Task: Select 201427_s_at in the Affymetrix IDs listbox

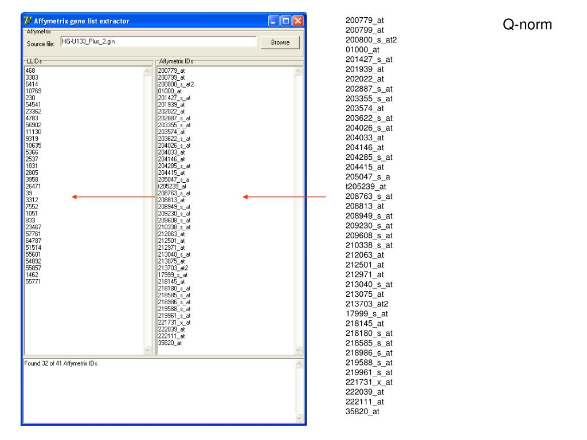Action: 174,97
